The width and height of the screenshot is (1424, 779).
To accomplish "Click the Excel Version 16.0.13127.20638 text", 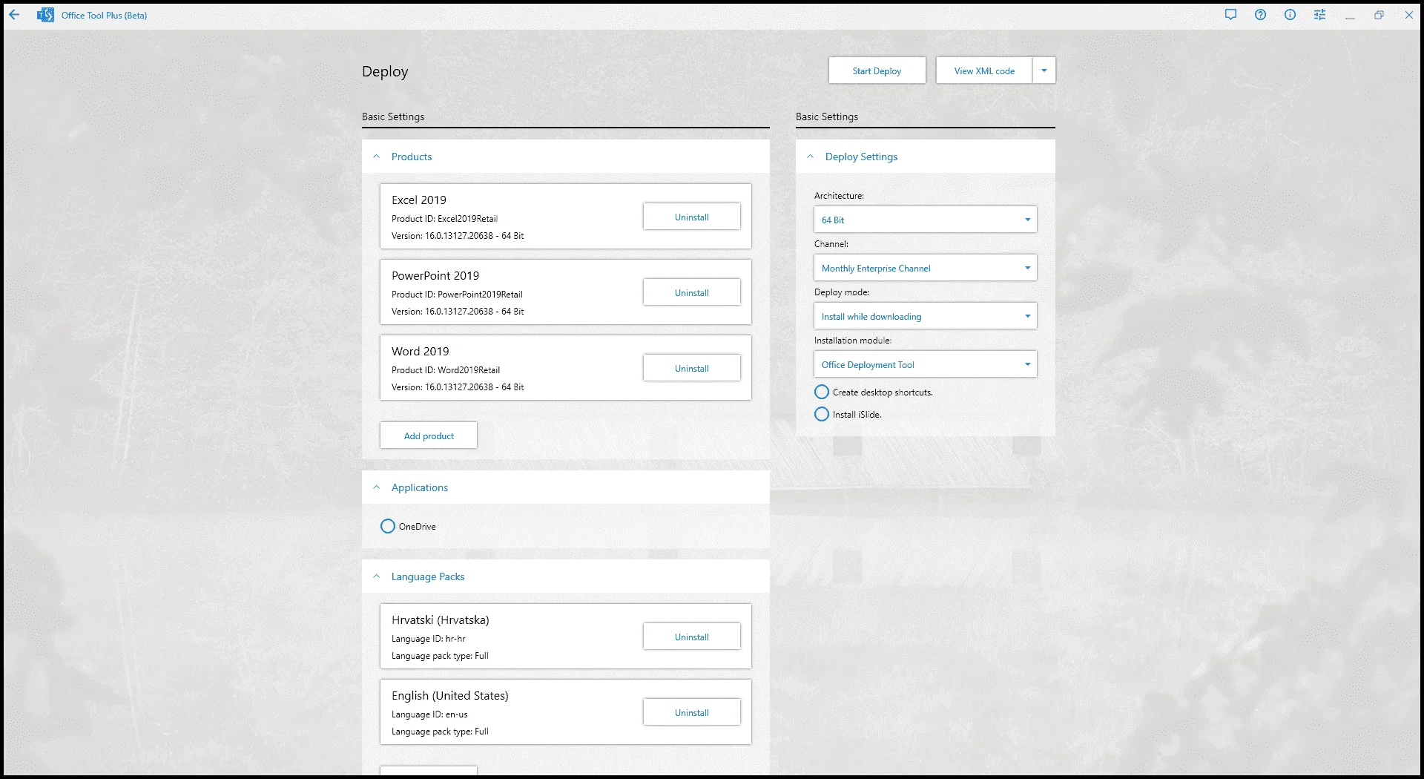I will tap(458, 236).
